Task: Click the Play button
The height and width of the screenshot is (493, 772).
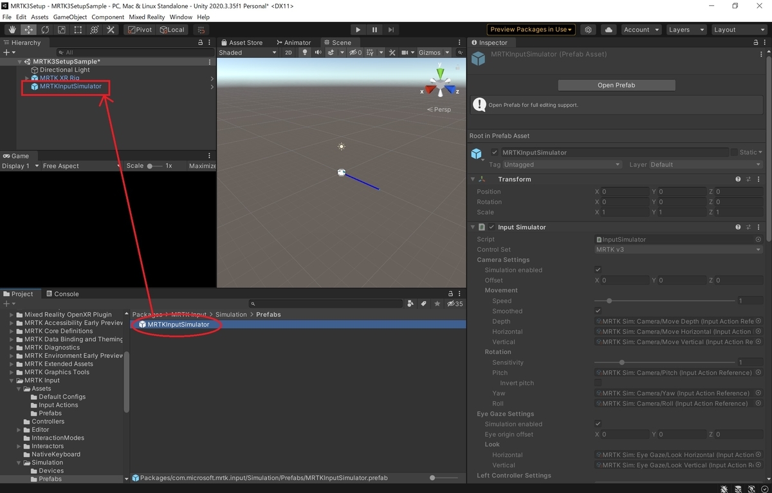Action: (358, 30)
